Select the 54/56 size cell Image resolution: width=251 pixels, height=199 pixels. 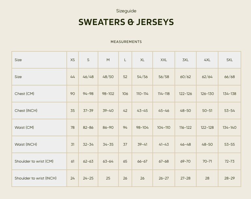click(142, 77)
